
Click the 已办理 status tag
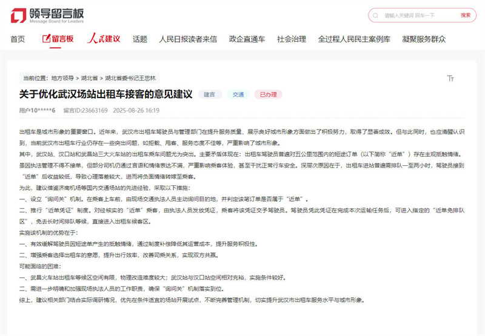coord(268,94)
